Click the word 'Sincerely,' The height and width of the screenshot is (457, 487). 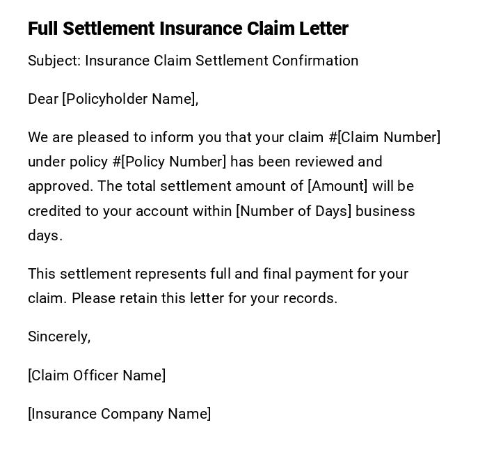coord(59,336)
